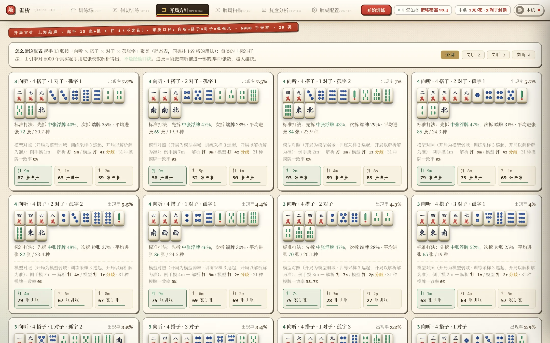Select 打 9m 67 张进张 option
This screenshot has width=550, height=343.
click(33, 176)
